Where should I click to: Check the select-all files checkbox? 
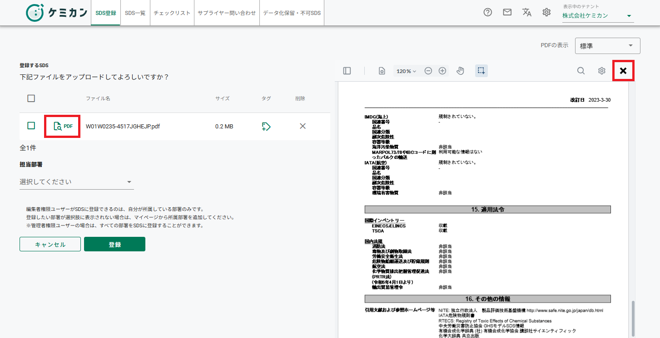click(x=31, y=98)
